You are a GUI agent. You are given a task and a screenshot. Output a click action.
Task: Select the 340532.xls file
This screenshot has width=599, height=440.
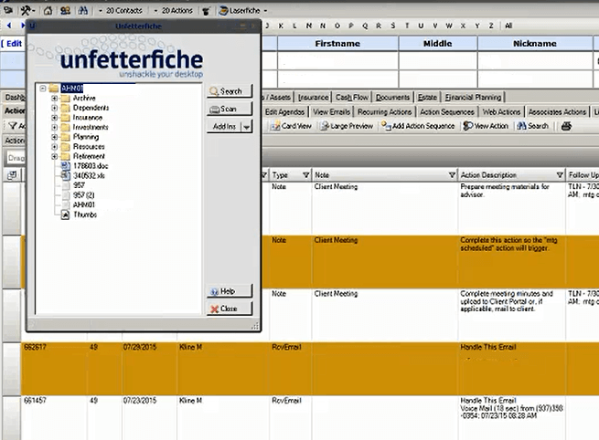pos(89,176)
